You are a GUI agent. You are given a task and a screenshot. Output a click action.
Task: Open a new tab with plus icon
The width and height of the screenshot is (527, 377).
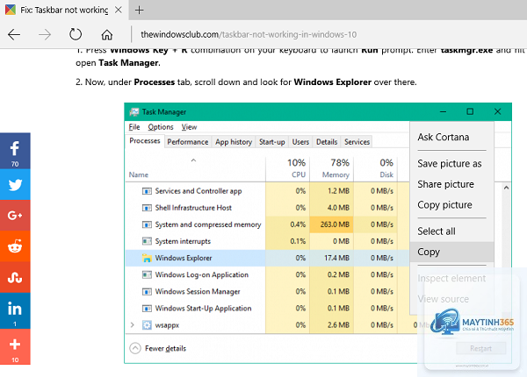tap(139, 10)
